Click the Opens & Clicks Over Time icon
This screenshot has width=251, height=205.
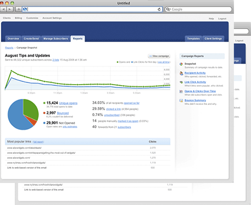pos(181,91)
